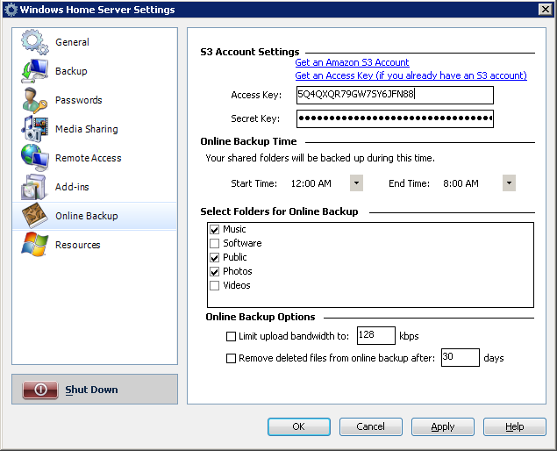Focus the Secret Key password field
The width and height of the screenshot is (557, 451).
tap(395, 118)
